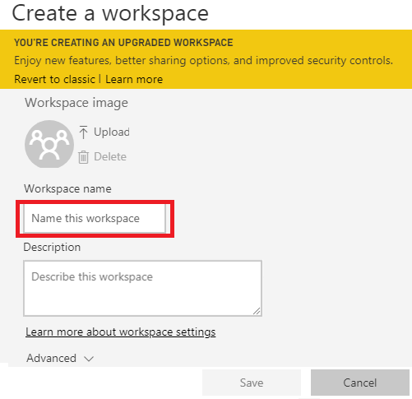Click the description box resize grip

coord(257,311)
